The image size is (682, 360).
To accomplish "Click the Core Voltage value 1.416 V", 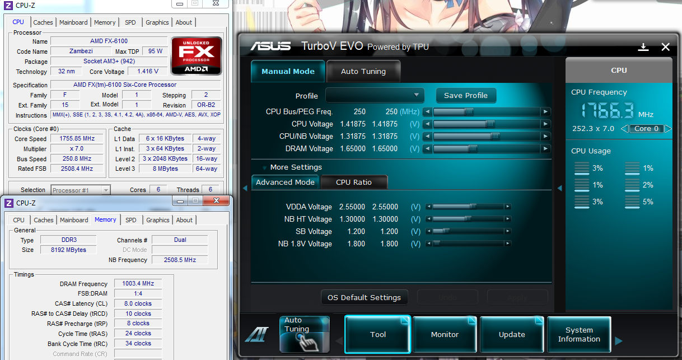I will (x=148, y=72).
